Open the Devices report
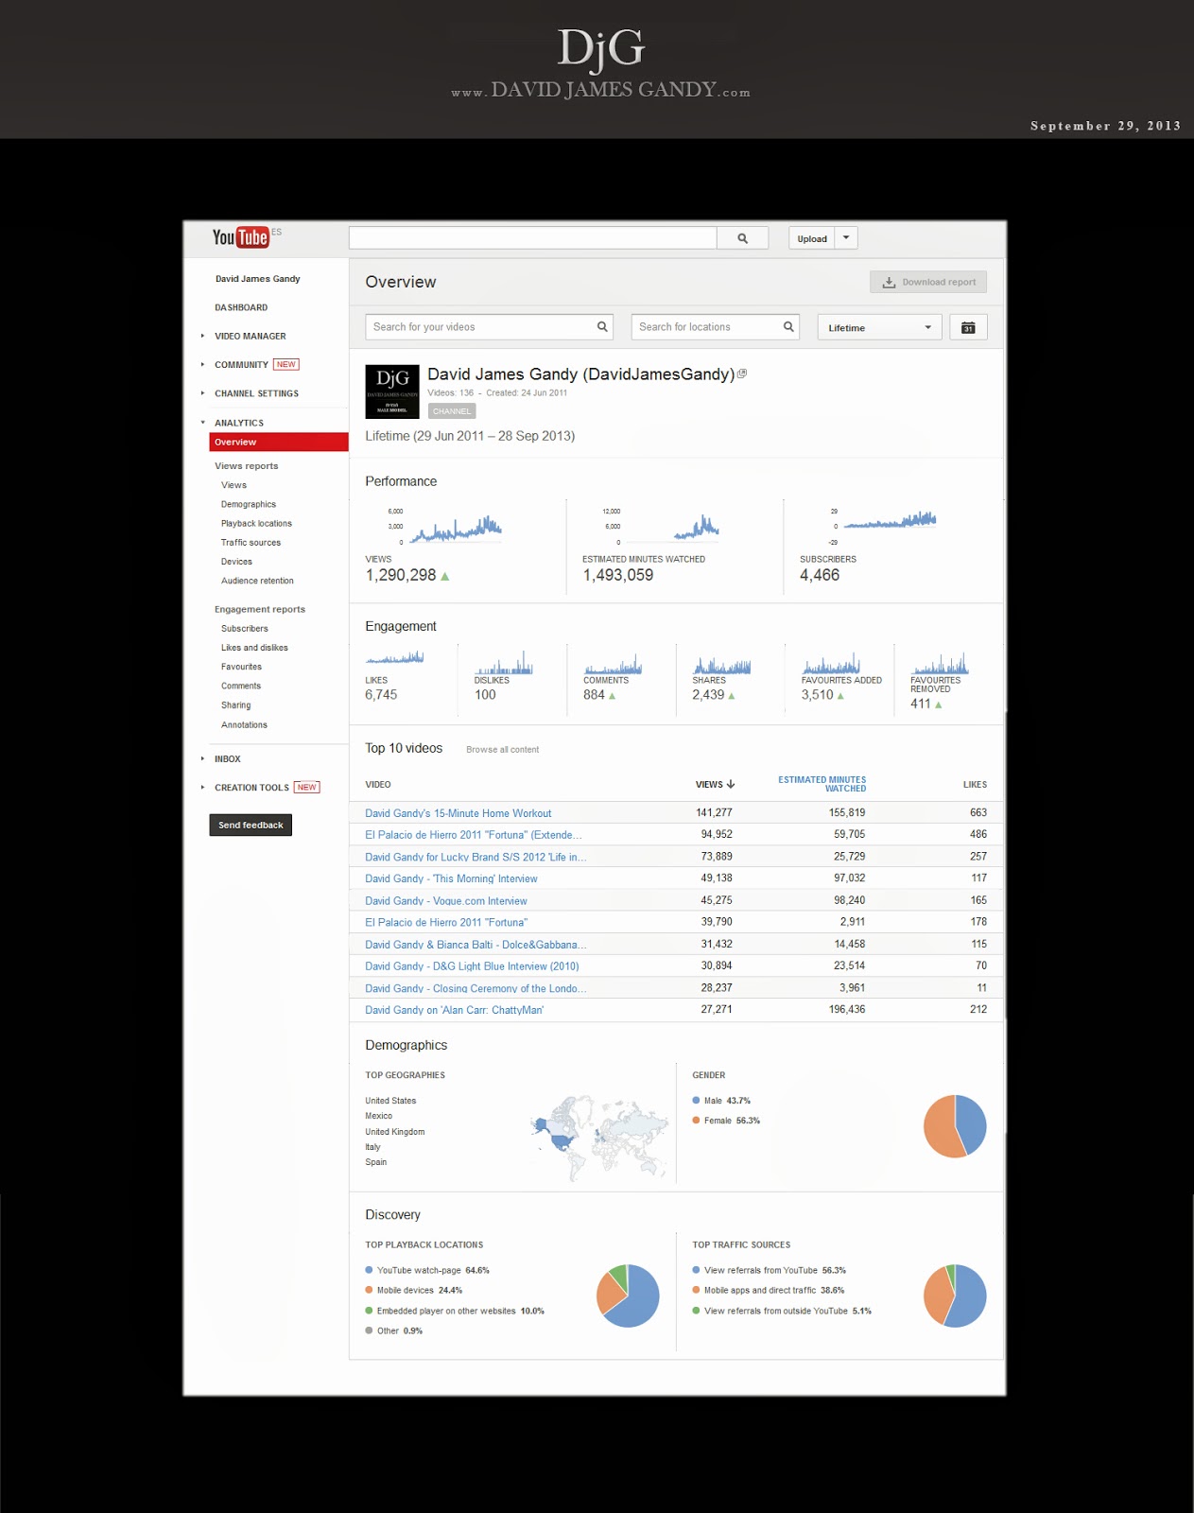Viewport: 1194px width, 1513px height. pyautogui.click(x=236, y=562)
